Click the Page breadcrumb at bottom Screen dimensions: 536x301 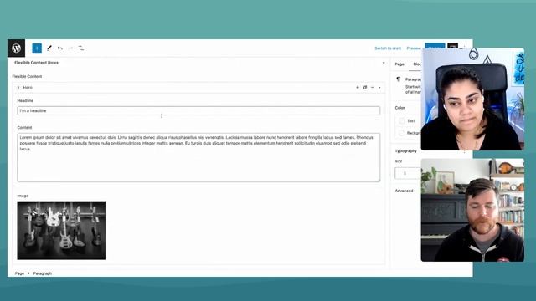(x=19, y=273)
